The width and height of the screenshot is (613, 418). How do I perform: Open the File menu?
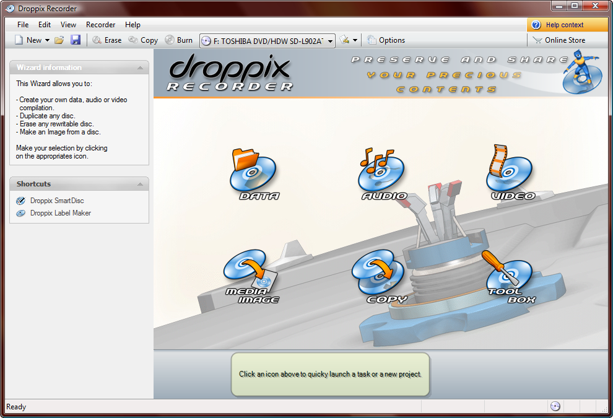tap(23, 25)
